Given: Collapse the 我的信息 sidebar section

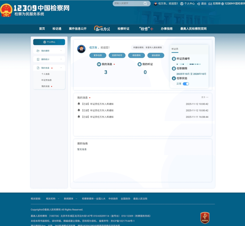Looking at the screenshot, I should tap(61, 68).
